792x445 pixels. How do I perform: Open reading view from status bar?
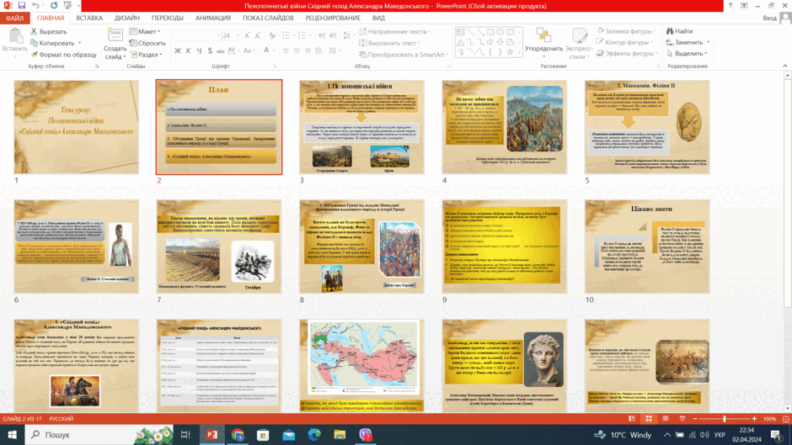[x=666, y=419]
